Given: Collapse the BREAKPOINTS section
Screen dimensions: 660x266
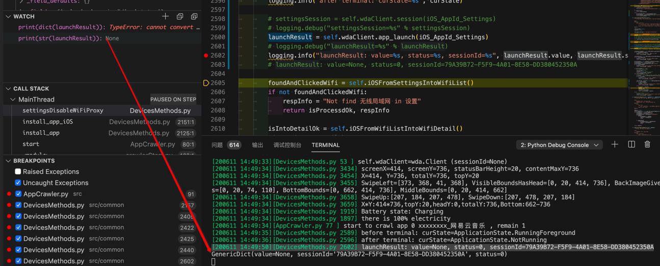Looking at the screenshot, I should pos(8,161).
